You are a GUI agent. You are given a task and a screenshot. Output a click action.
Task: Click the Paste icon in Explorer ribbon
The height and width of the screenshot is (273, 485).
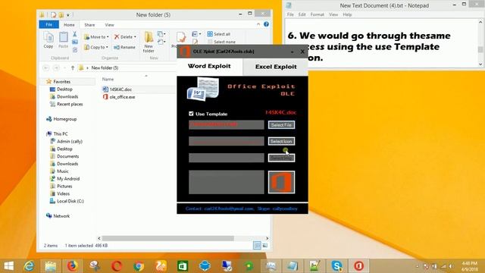(x=63, y=40)
